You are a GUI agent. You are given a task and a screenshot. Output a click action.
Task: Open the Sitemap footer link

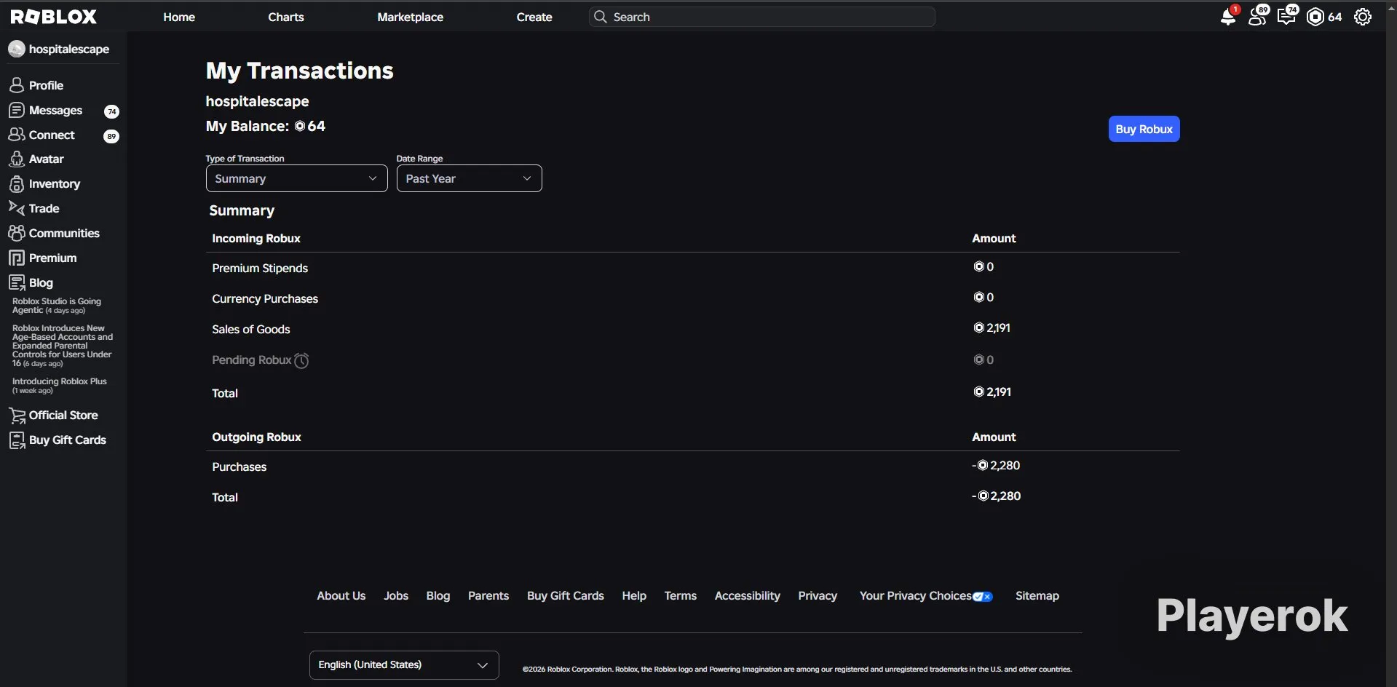point(1037,595)
